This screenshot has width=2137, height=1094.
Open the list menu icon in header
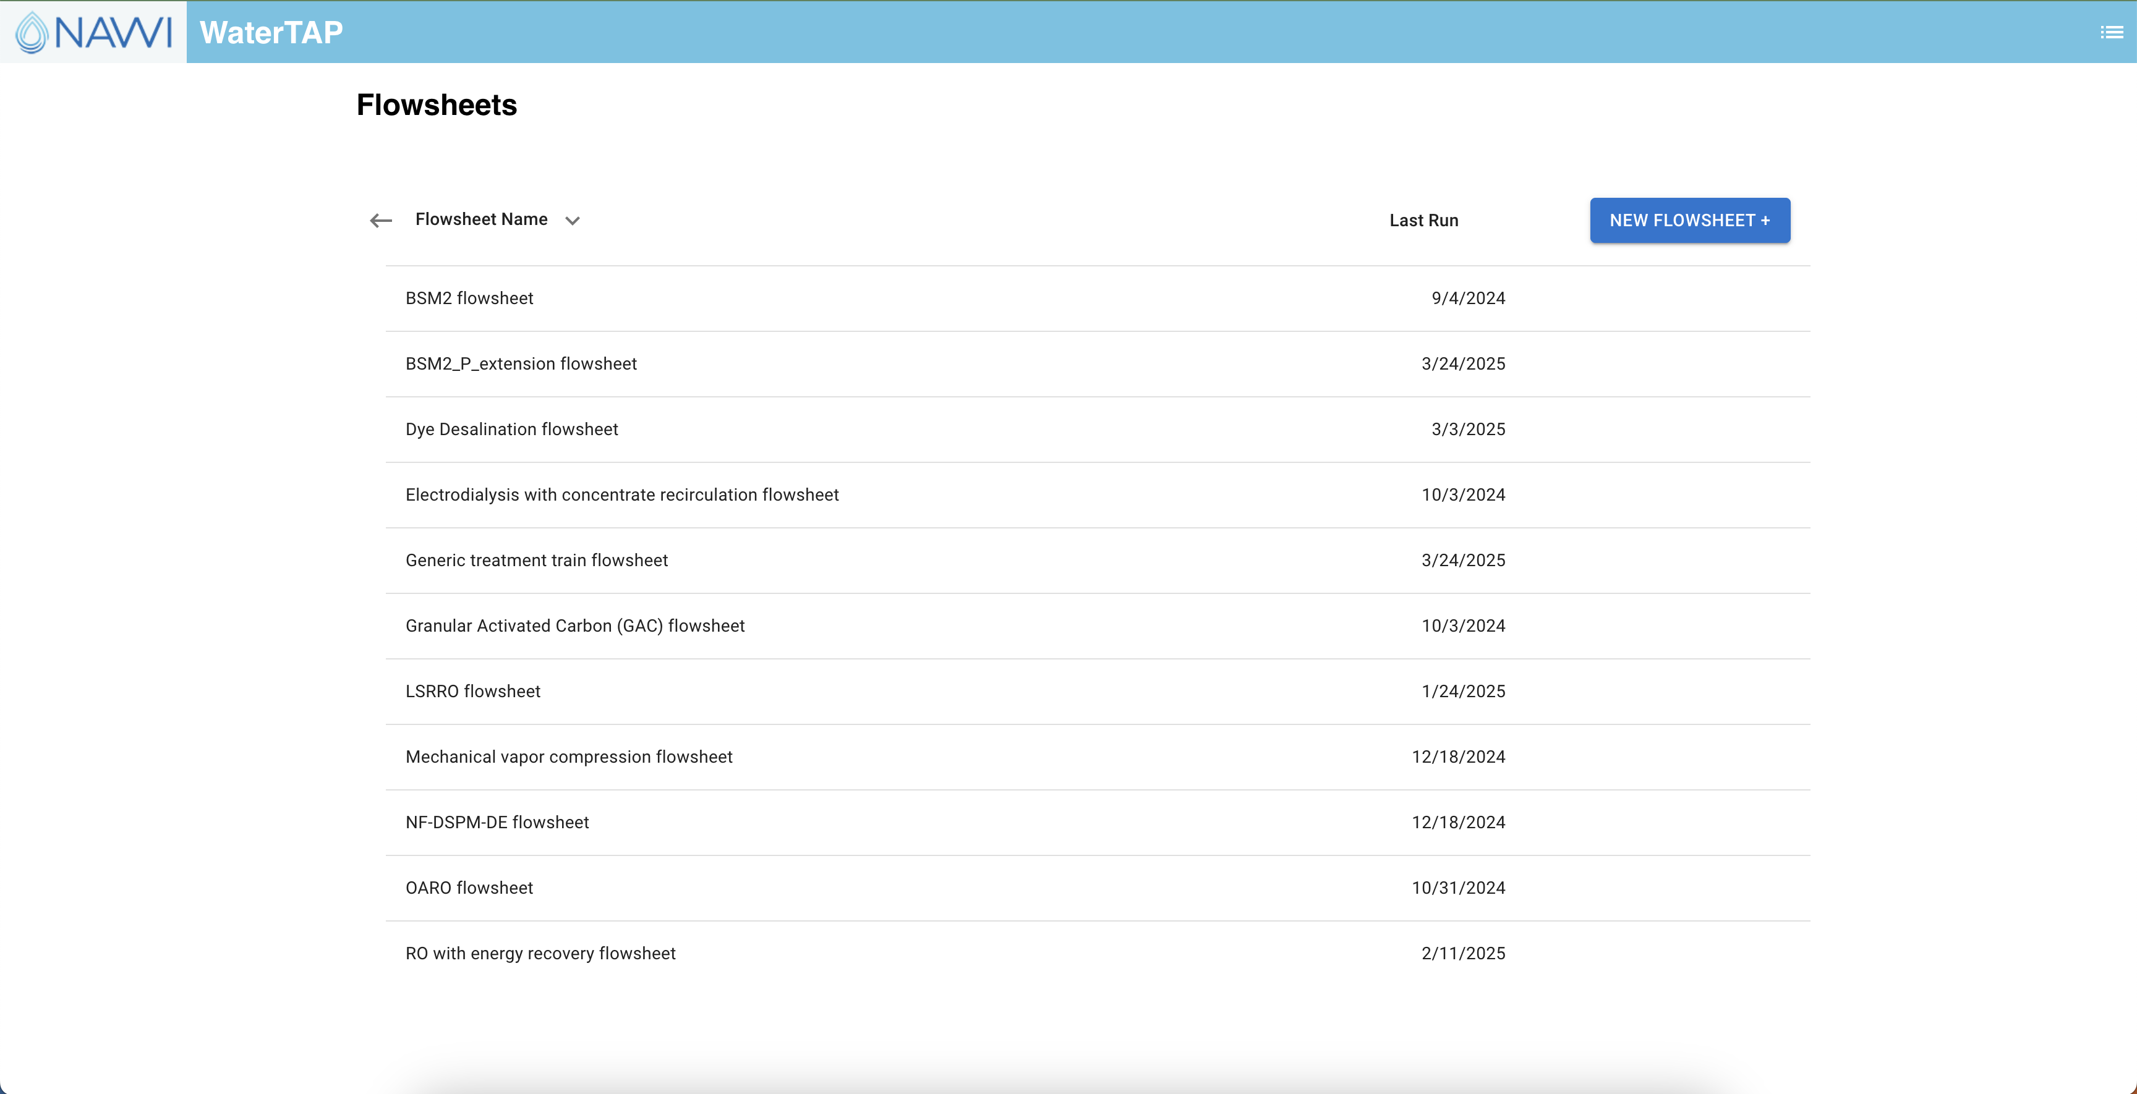click(2111, 32)
